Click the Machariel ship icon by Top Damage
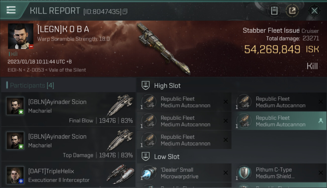 (x=120, y=140)
